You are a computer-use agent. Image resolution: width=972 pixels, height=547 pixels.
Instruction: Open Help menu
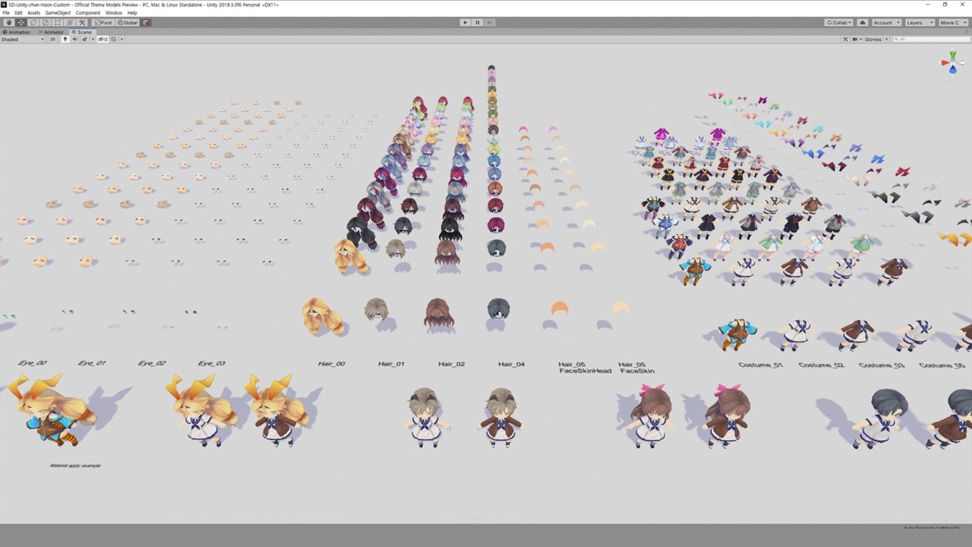pyautogui.click(x=132, y=13)
